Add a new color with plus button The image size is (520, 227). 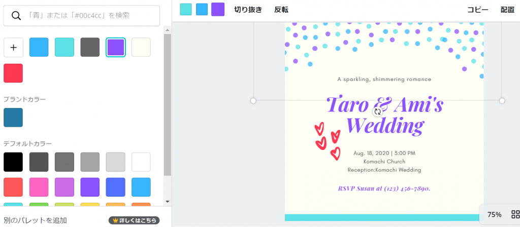tap(13, 47)
